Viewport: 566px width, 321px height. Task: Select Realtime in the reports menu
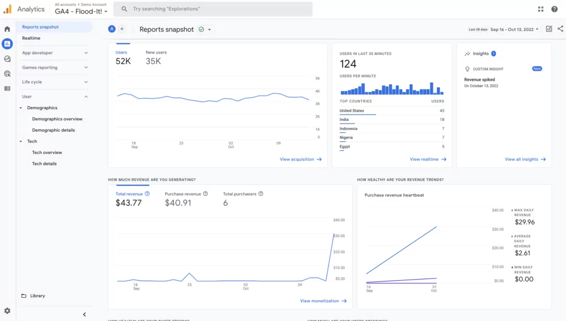pos(31,38)
